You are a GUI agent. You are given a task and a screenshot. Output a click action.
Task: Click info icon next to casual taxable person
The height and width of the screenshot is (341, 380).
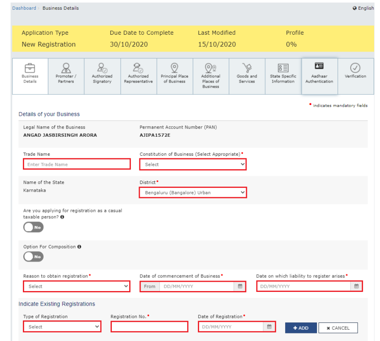point(62,217)
